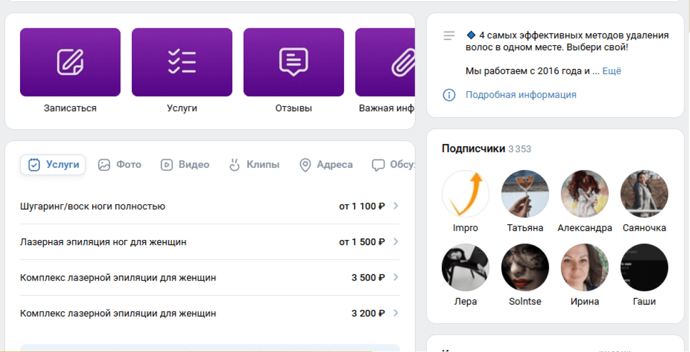Screen dimensions: 690x352
Task: Select the Лазерная эпиляция ног для женщин text
Action: coord(104,242)
